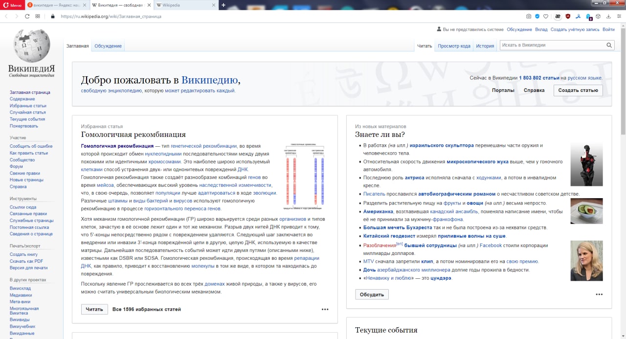
Task: Switch to the Wikipedia browser tab
Action: [x=186, y=5]
